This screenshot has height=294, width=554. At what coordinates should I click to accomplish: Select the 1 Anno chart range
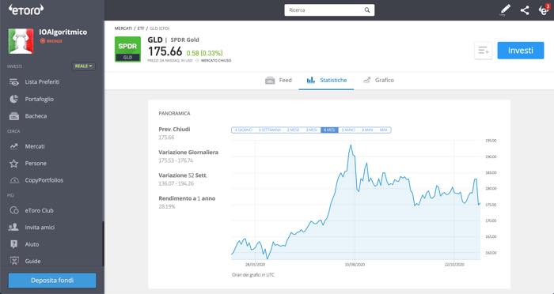coord(348,130)
